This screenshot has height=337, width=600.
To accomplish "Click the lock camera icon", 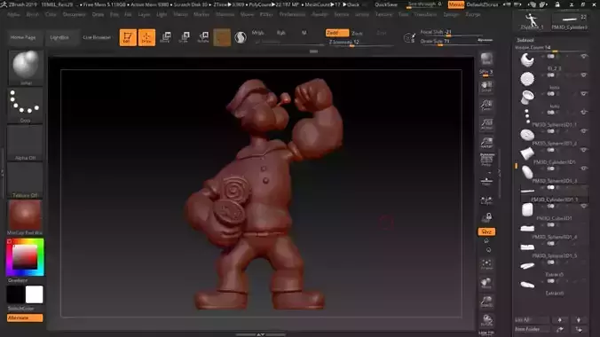I will coord(486,217).
